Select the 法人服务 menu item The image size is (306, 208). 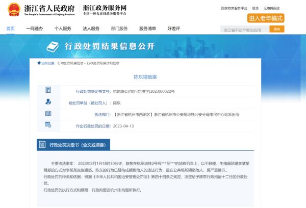(x=91, y=29)
